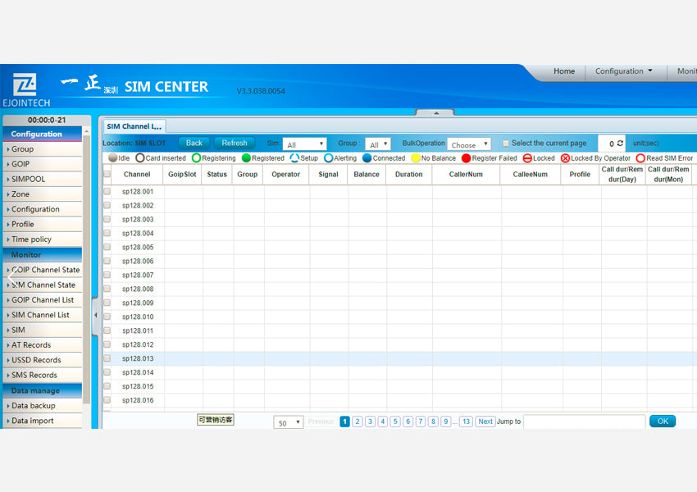Check the box for channel sp128.010
Screen dimensions: 697x492
pyautogui.click(x=107, y=317)
